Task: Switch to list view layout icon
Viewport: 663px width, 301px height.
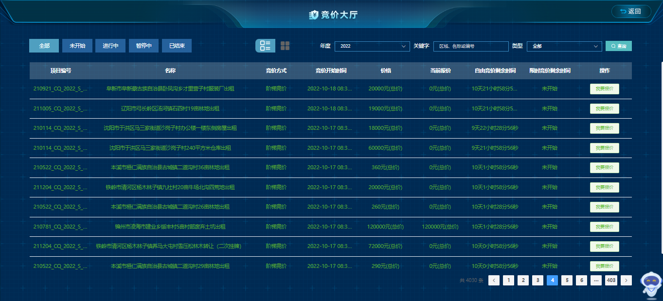Action: point(265,46)
